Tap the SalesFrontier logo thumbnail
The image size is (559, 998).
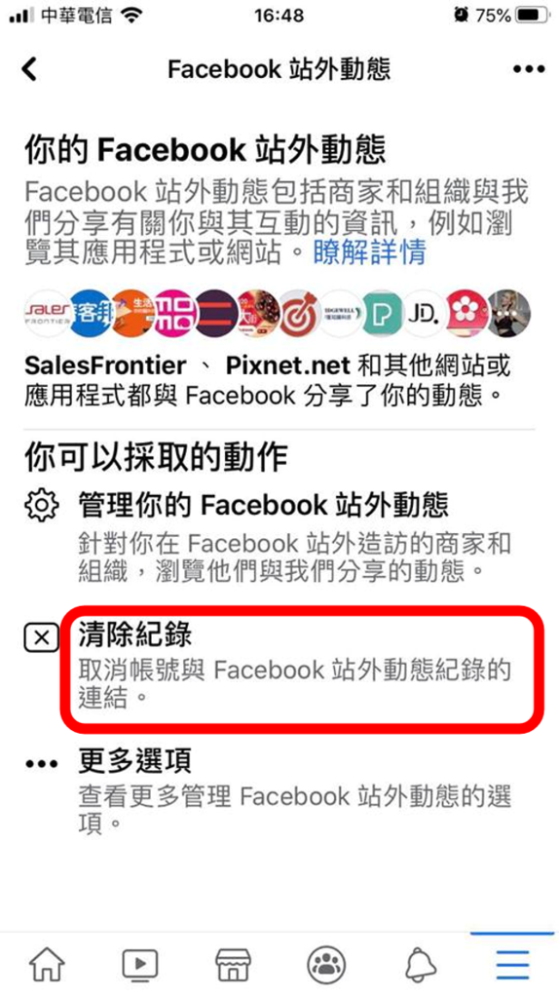coord(48,313)
